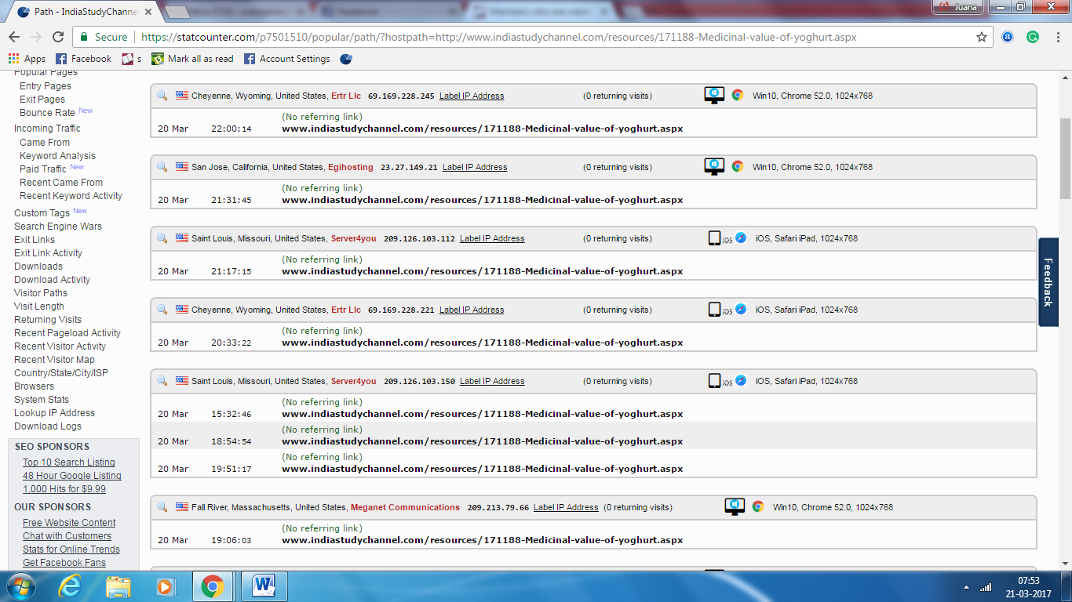Click 'Chat with Customers' sponsor link

pyautogui.click(x=67, y=536)
